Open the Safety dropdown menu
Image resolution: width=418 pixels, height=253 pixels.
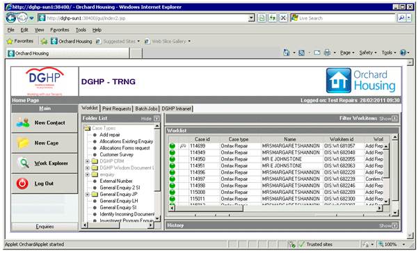(368, 53)
